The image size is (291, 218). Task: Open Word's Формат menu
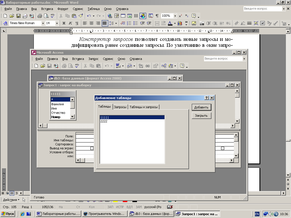tap(63, 9)
